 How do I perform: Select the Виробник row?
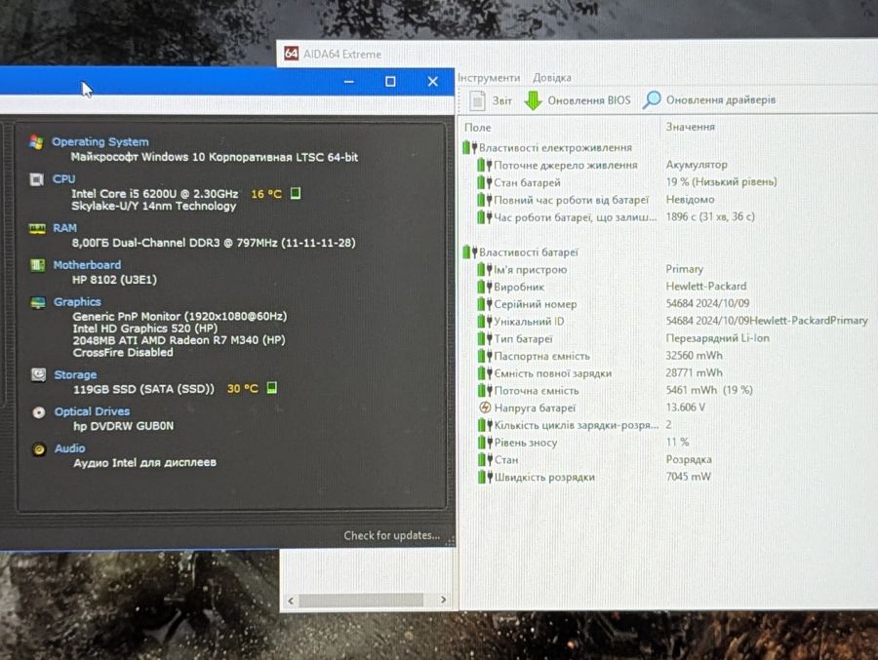coord(510,288)
